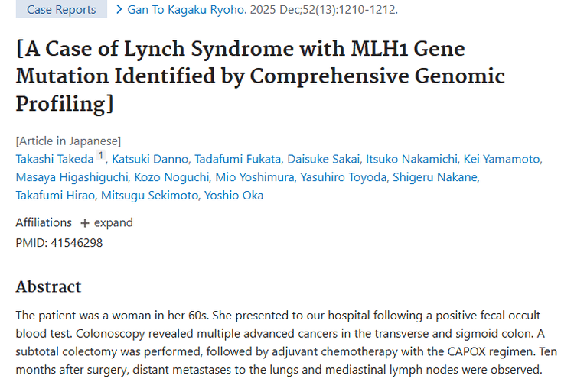Click author Yoshio Oka
This screenshot has height=382, width=574.
coord(234,196)
